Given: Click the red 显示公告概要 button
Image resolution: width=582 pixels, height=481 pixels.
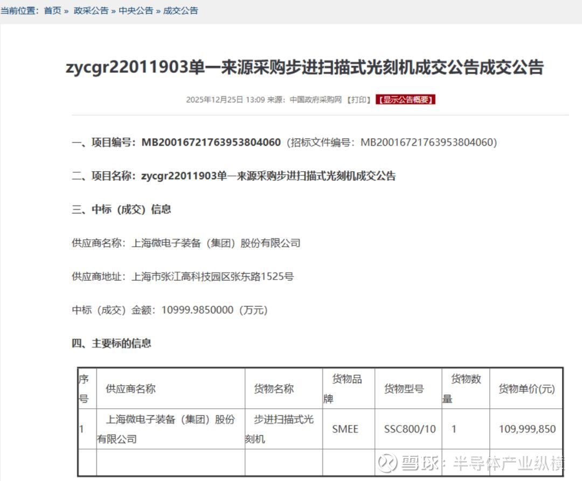Looking at the screenshot, I should (x=405, y=100).
